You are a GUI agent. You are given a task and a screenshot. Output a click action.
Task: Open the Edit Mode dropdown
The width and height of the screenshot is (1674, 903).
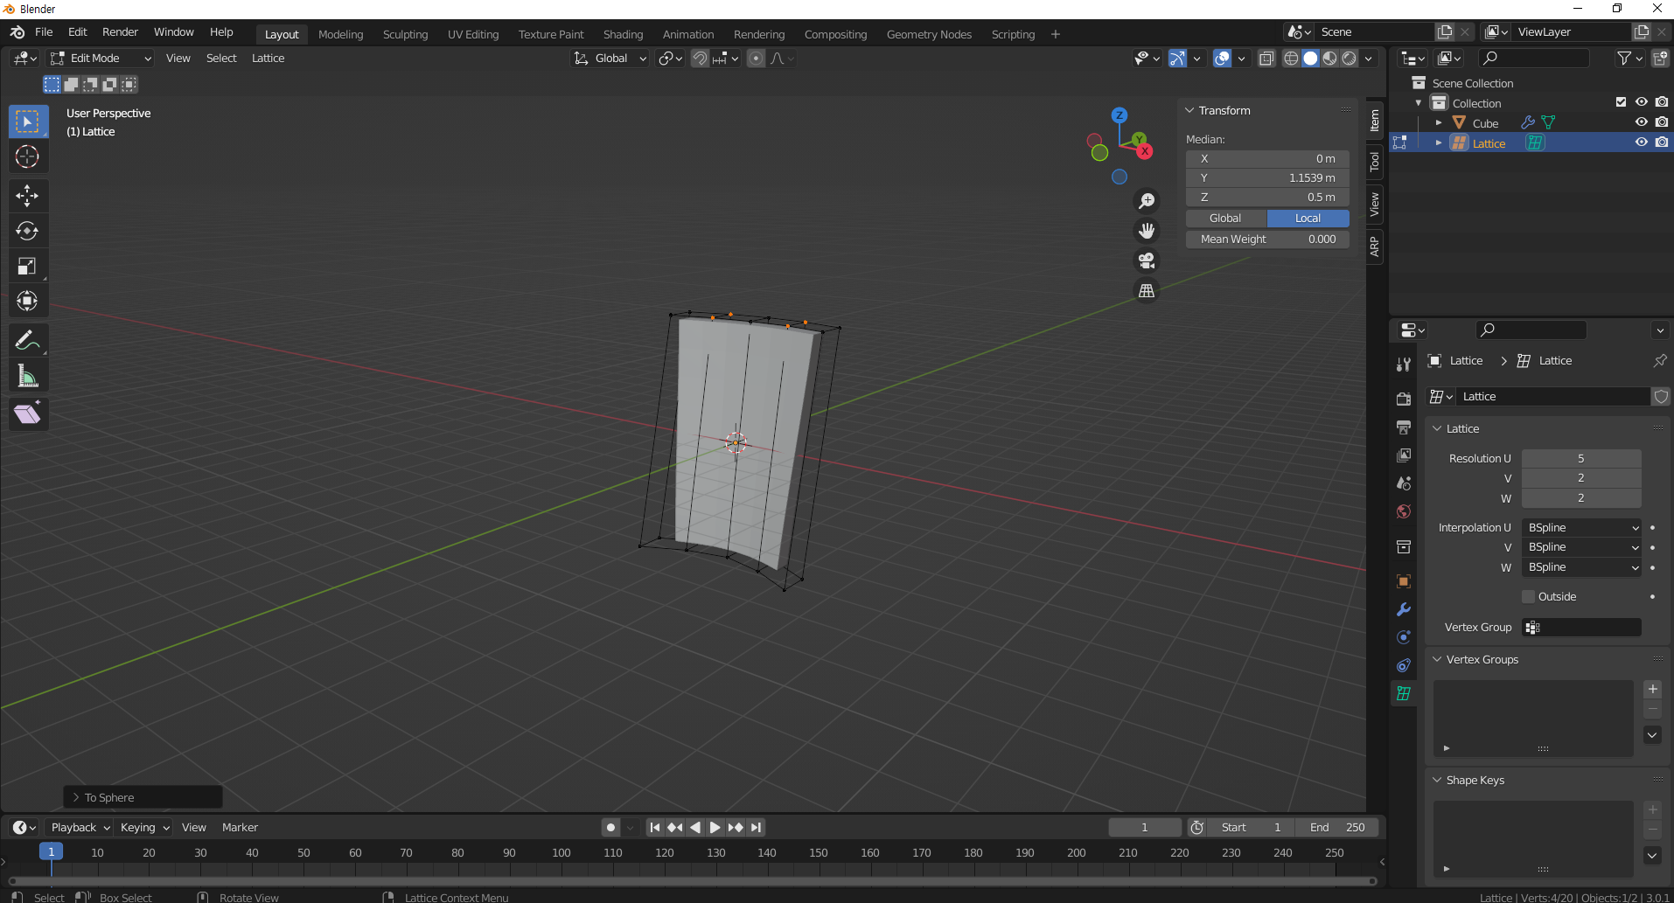[x=101, y=58]
